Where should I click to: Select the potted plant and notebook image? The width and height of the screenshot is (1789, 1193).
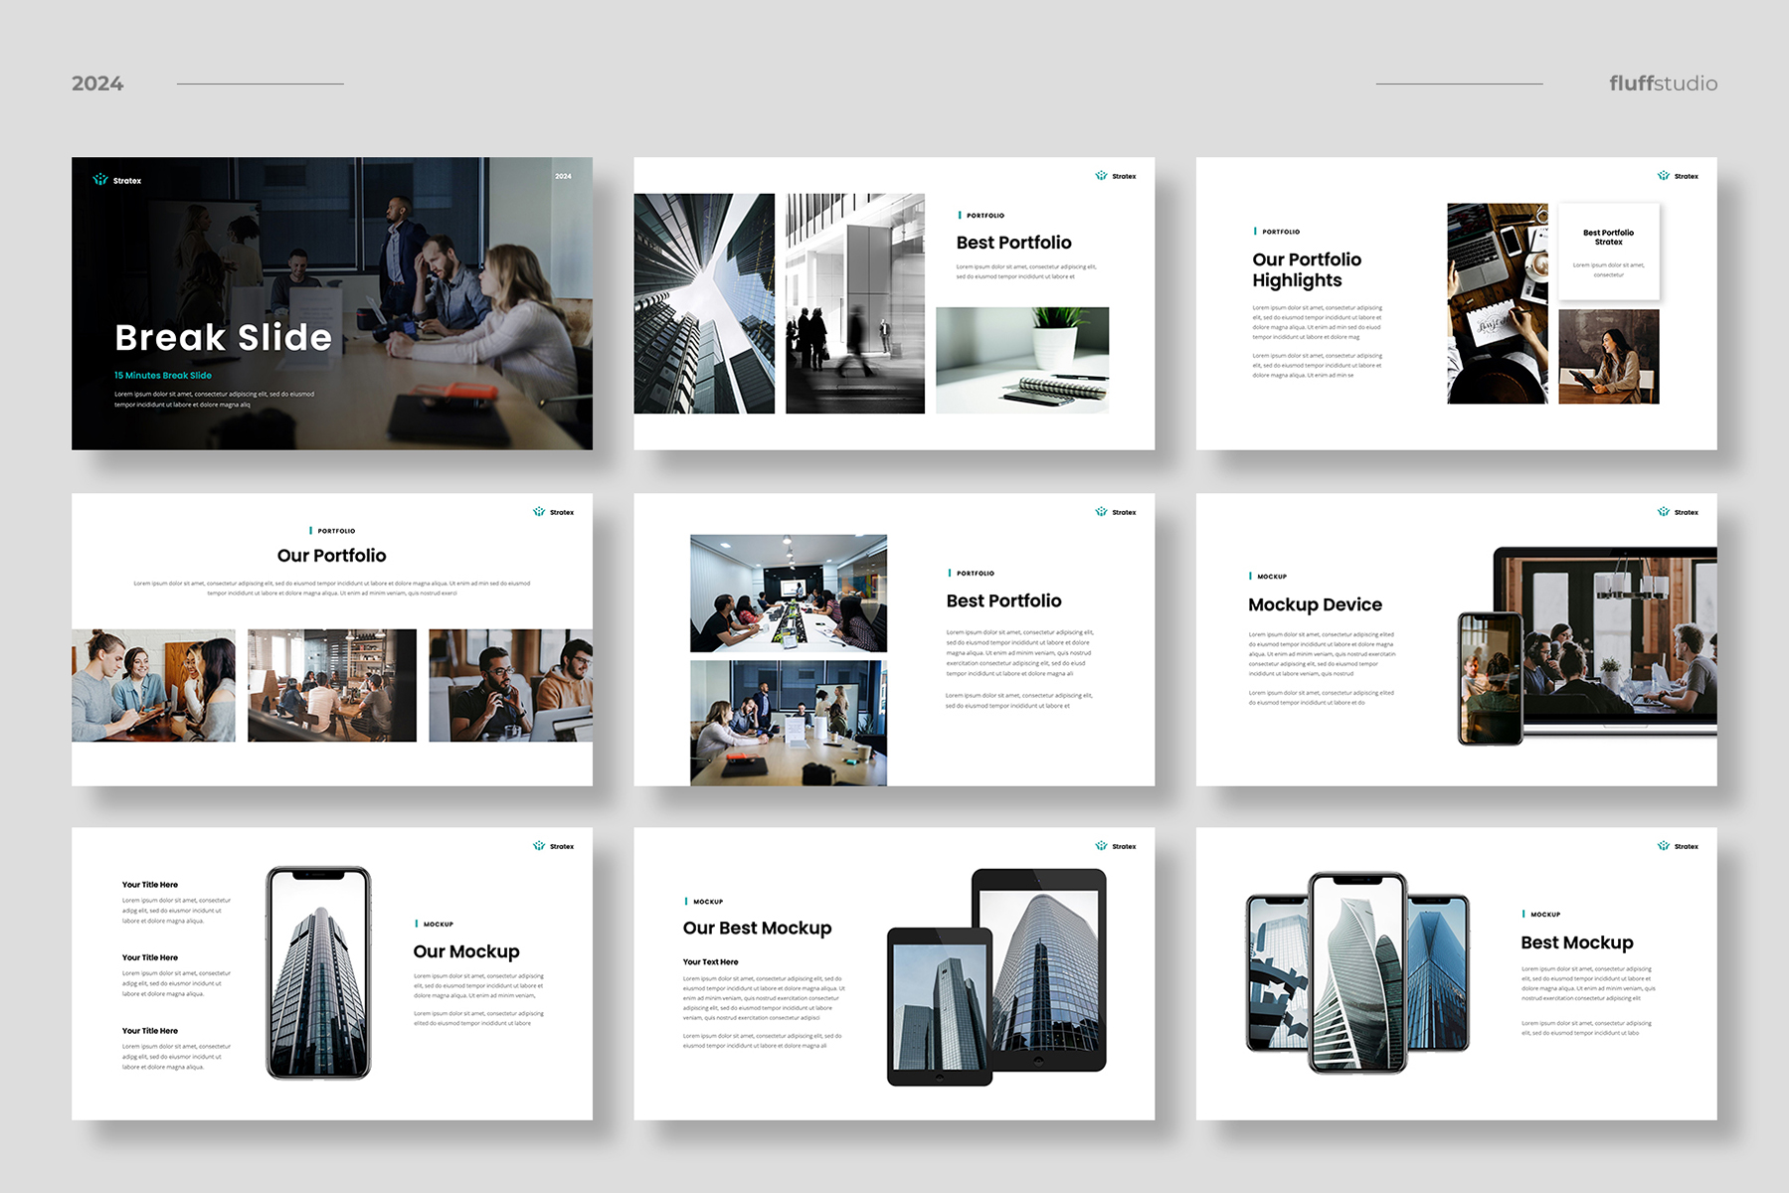(1021, 360)
